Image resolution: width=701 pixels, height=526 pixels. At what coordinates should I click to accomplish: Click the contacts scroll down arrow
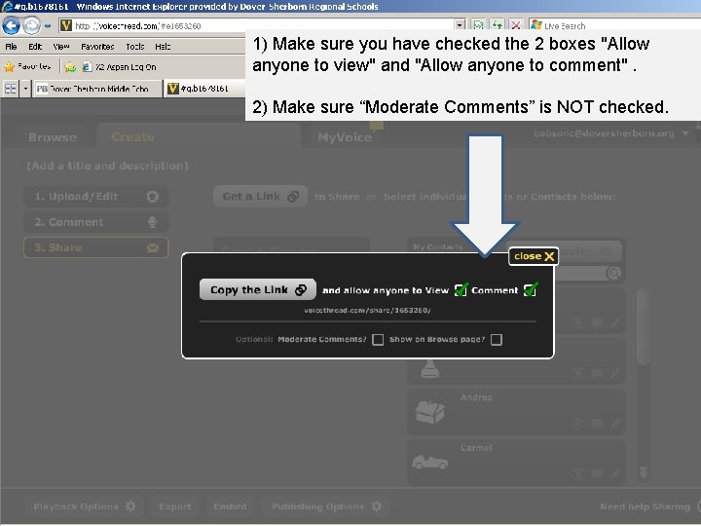(x=644, y=471)
